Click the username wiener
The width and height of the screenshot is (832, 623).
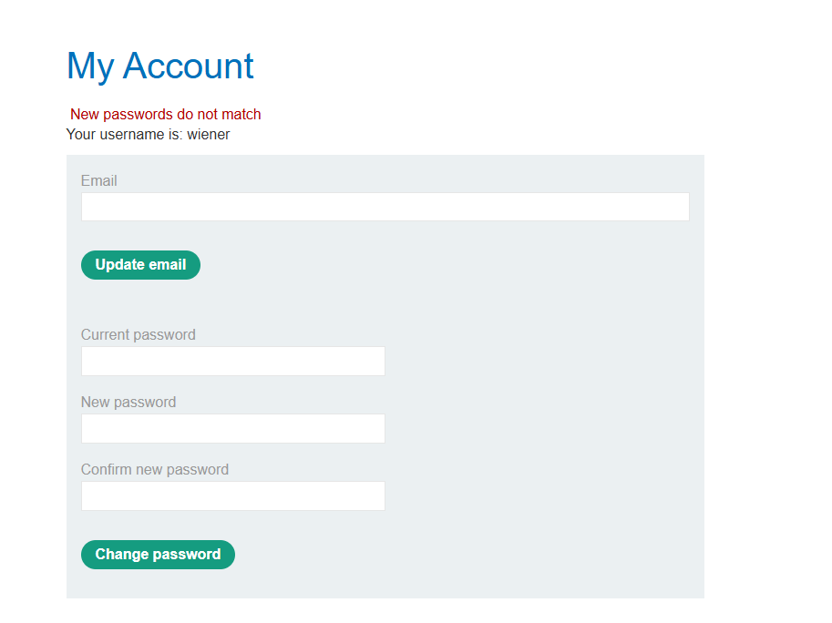[x=209, y=134]
